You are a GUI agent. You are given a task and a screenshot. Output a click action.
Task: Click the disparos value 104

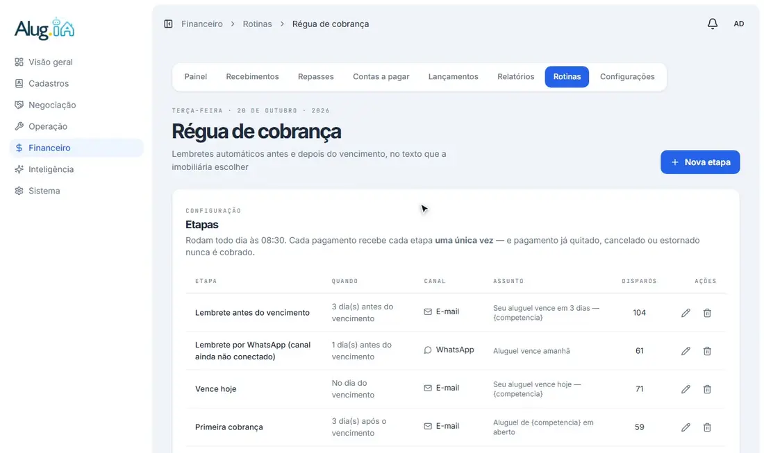pos(639,313)
